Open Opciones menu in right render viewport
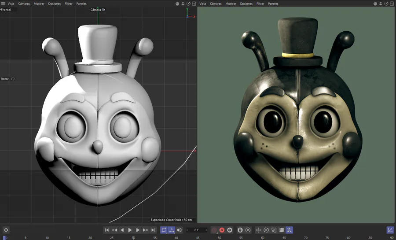The image size is (396, 240). pyautogui.click(x=246, y=4)
